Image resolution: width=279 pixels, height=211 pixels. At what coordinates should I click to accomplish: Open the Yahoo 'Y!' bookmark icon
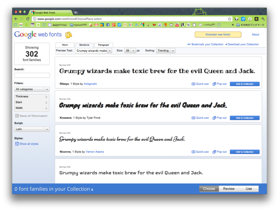[x=154, y=25]
